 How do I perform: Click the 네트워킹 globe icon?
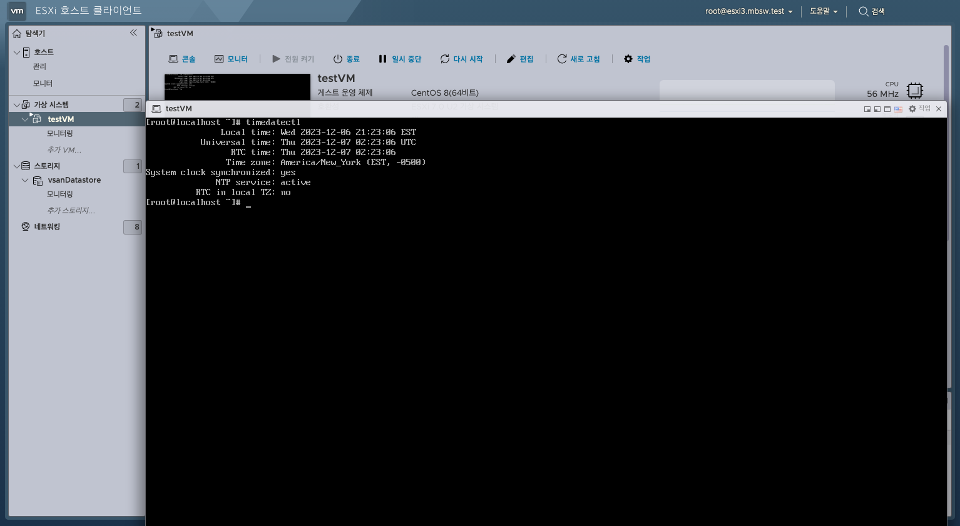[x=26, y=226]
